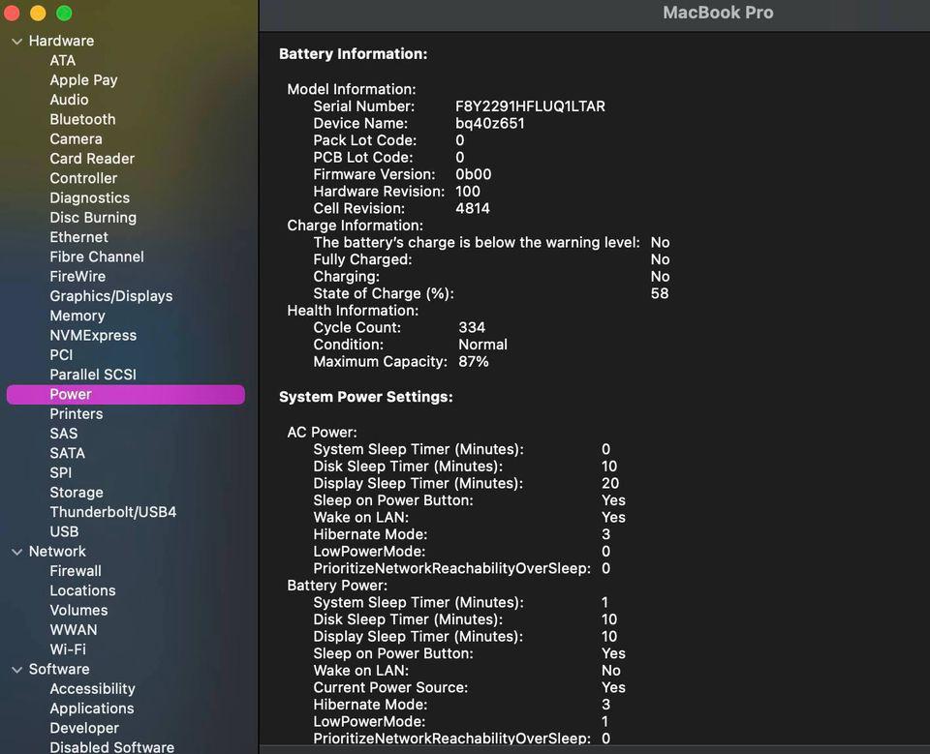
Task: Click the MacBook Pro window title
Action: [718, 13]
